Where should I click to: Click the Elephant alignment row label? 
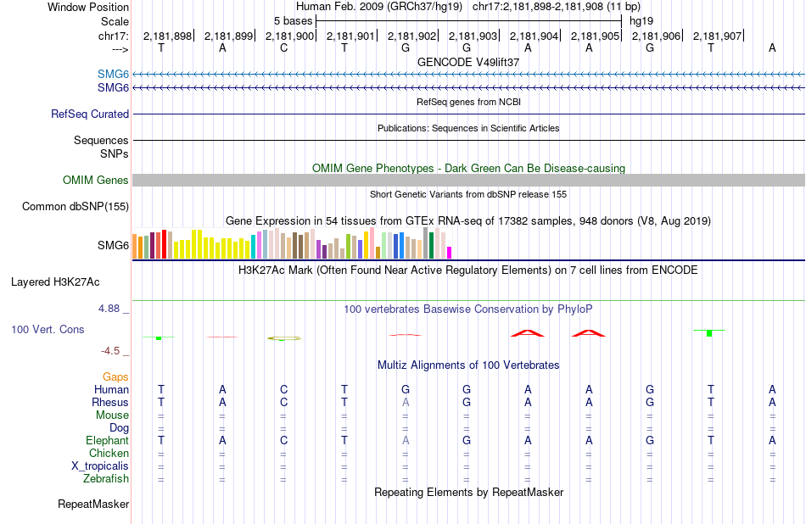(x=108, y=440)
